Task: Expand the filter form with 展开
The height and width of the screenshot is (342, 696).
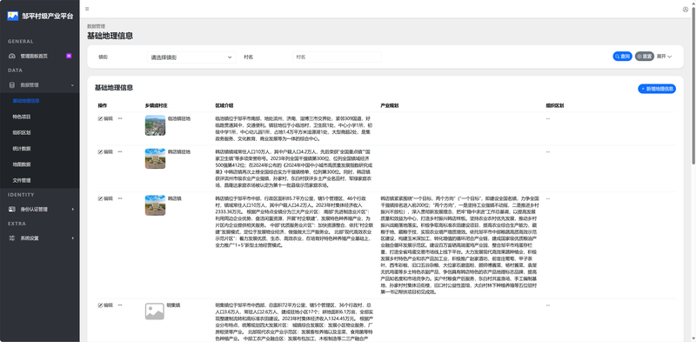Action: pyautogui.click(x=664, y=57)
